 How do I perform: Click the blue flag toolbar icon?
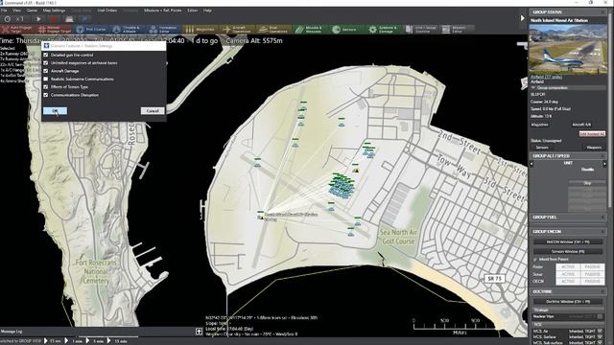click(84, 19)
